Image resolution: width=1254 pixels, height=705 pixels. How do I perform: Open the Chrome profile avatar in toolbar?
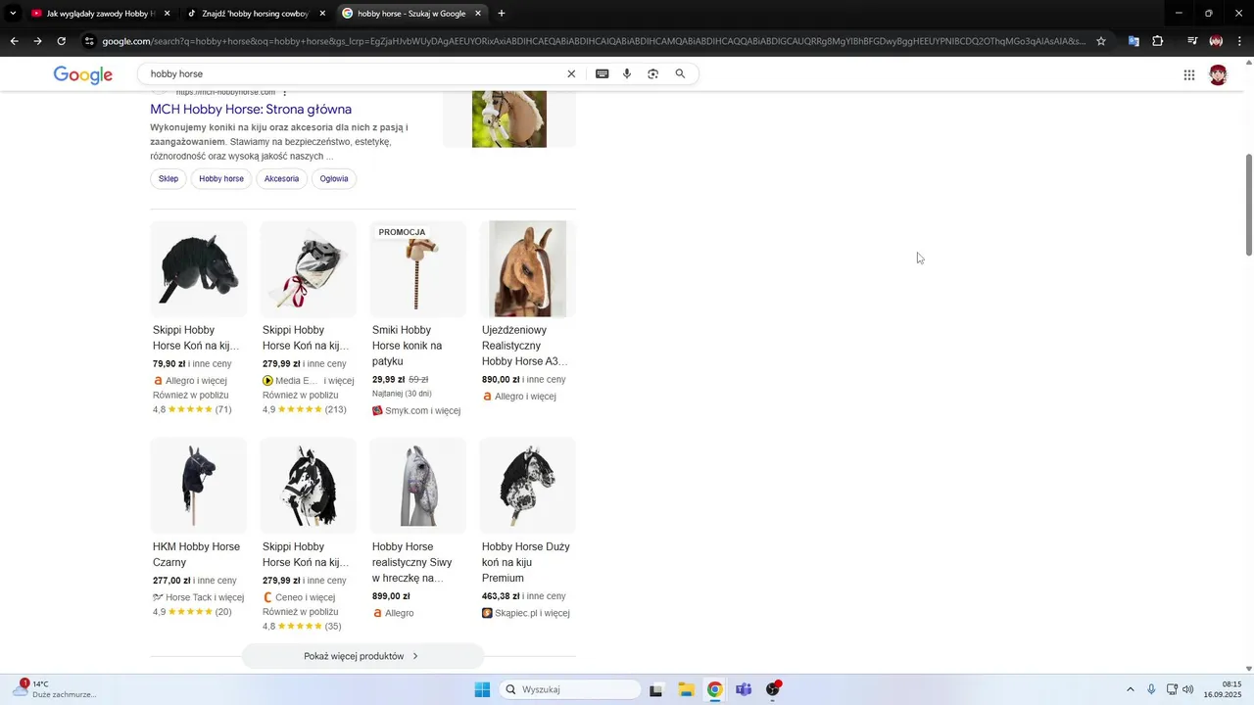[1216, 41]
